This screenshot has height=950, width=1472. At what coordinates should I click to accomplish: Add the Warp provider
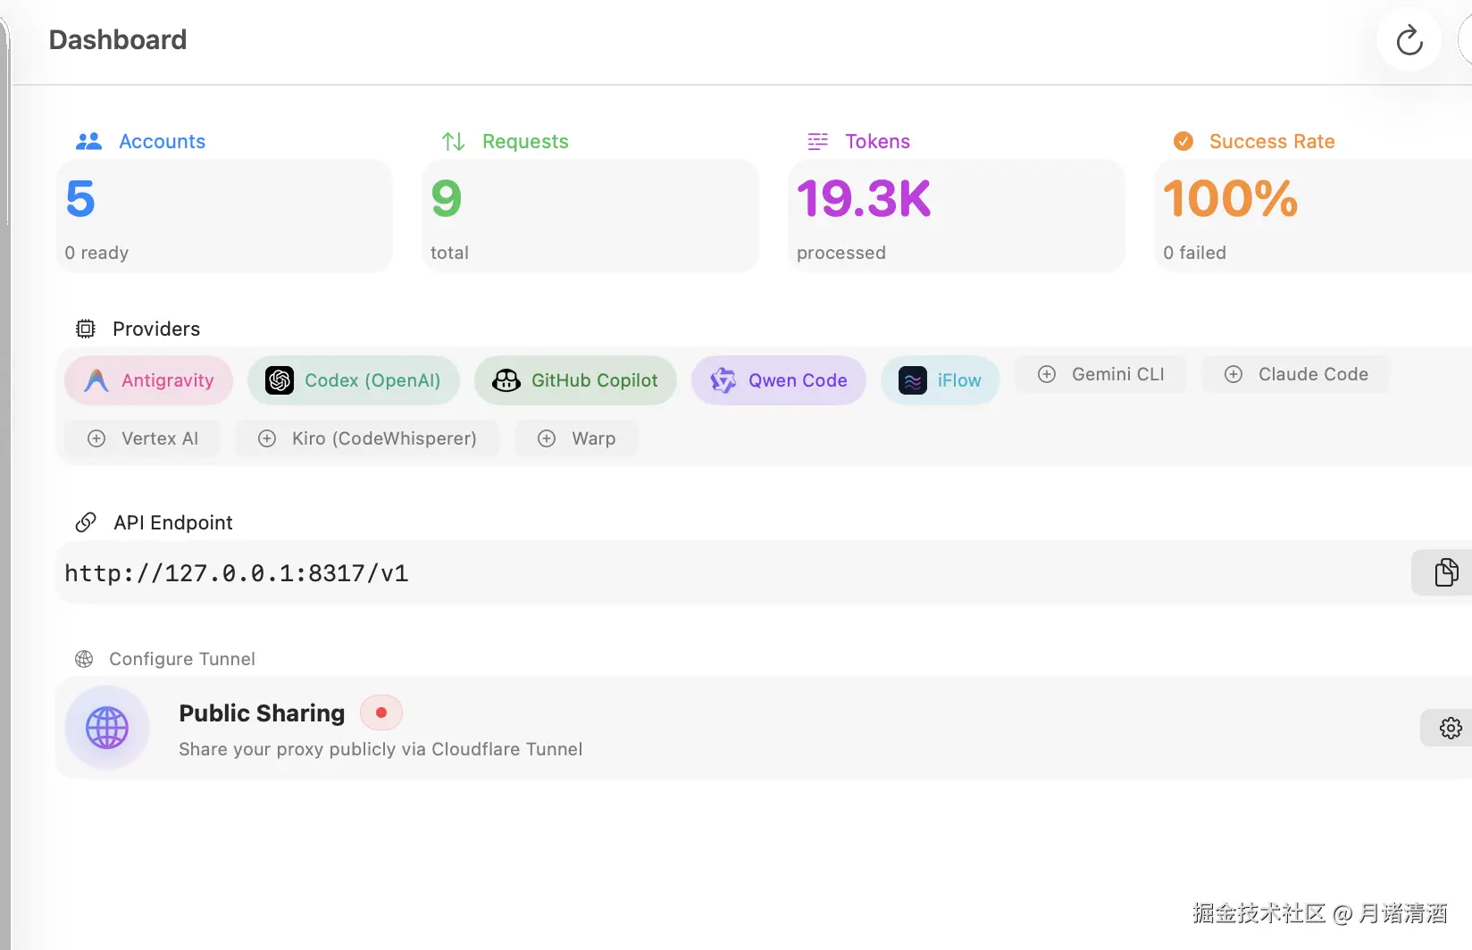coord(577,438)
